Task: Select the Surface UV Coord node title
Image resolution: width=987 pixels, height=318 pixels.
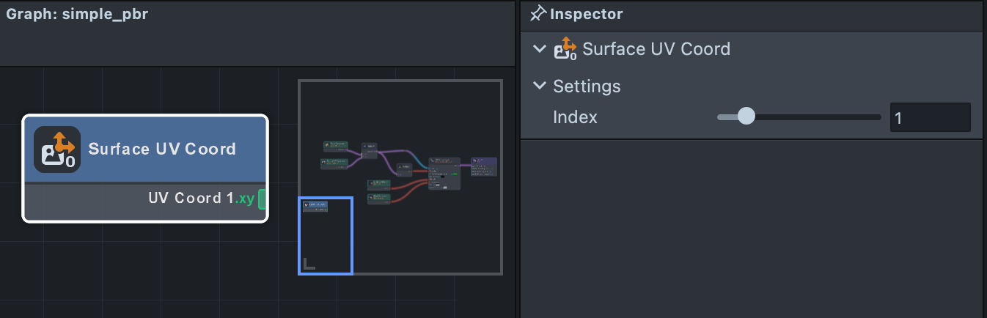Action: 162,149
